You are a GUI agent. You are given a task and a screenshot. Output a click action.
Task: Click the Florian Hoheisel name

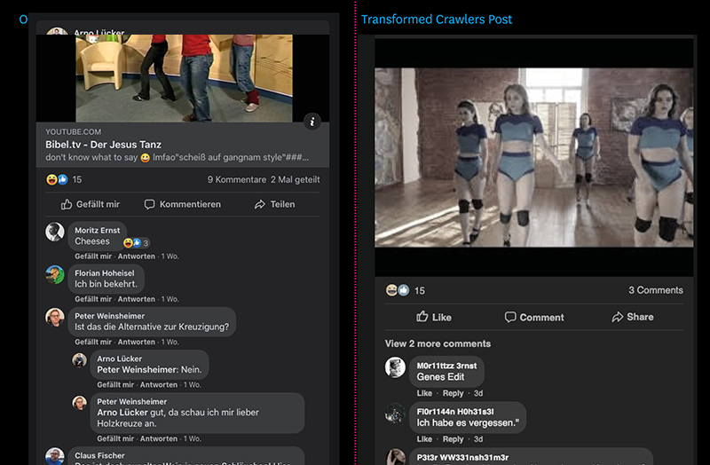105,273
